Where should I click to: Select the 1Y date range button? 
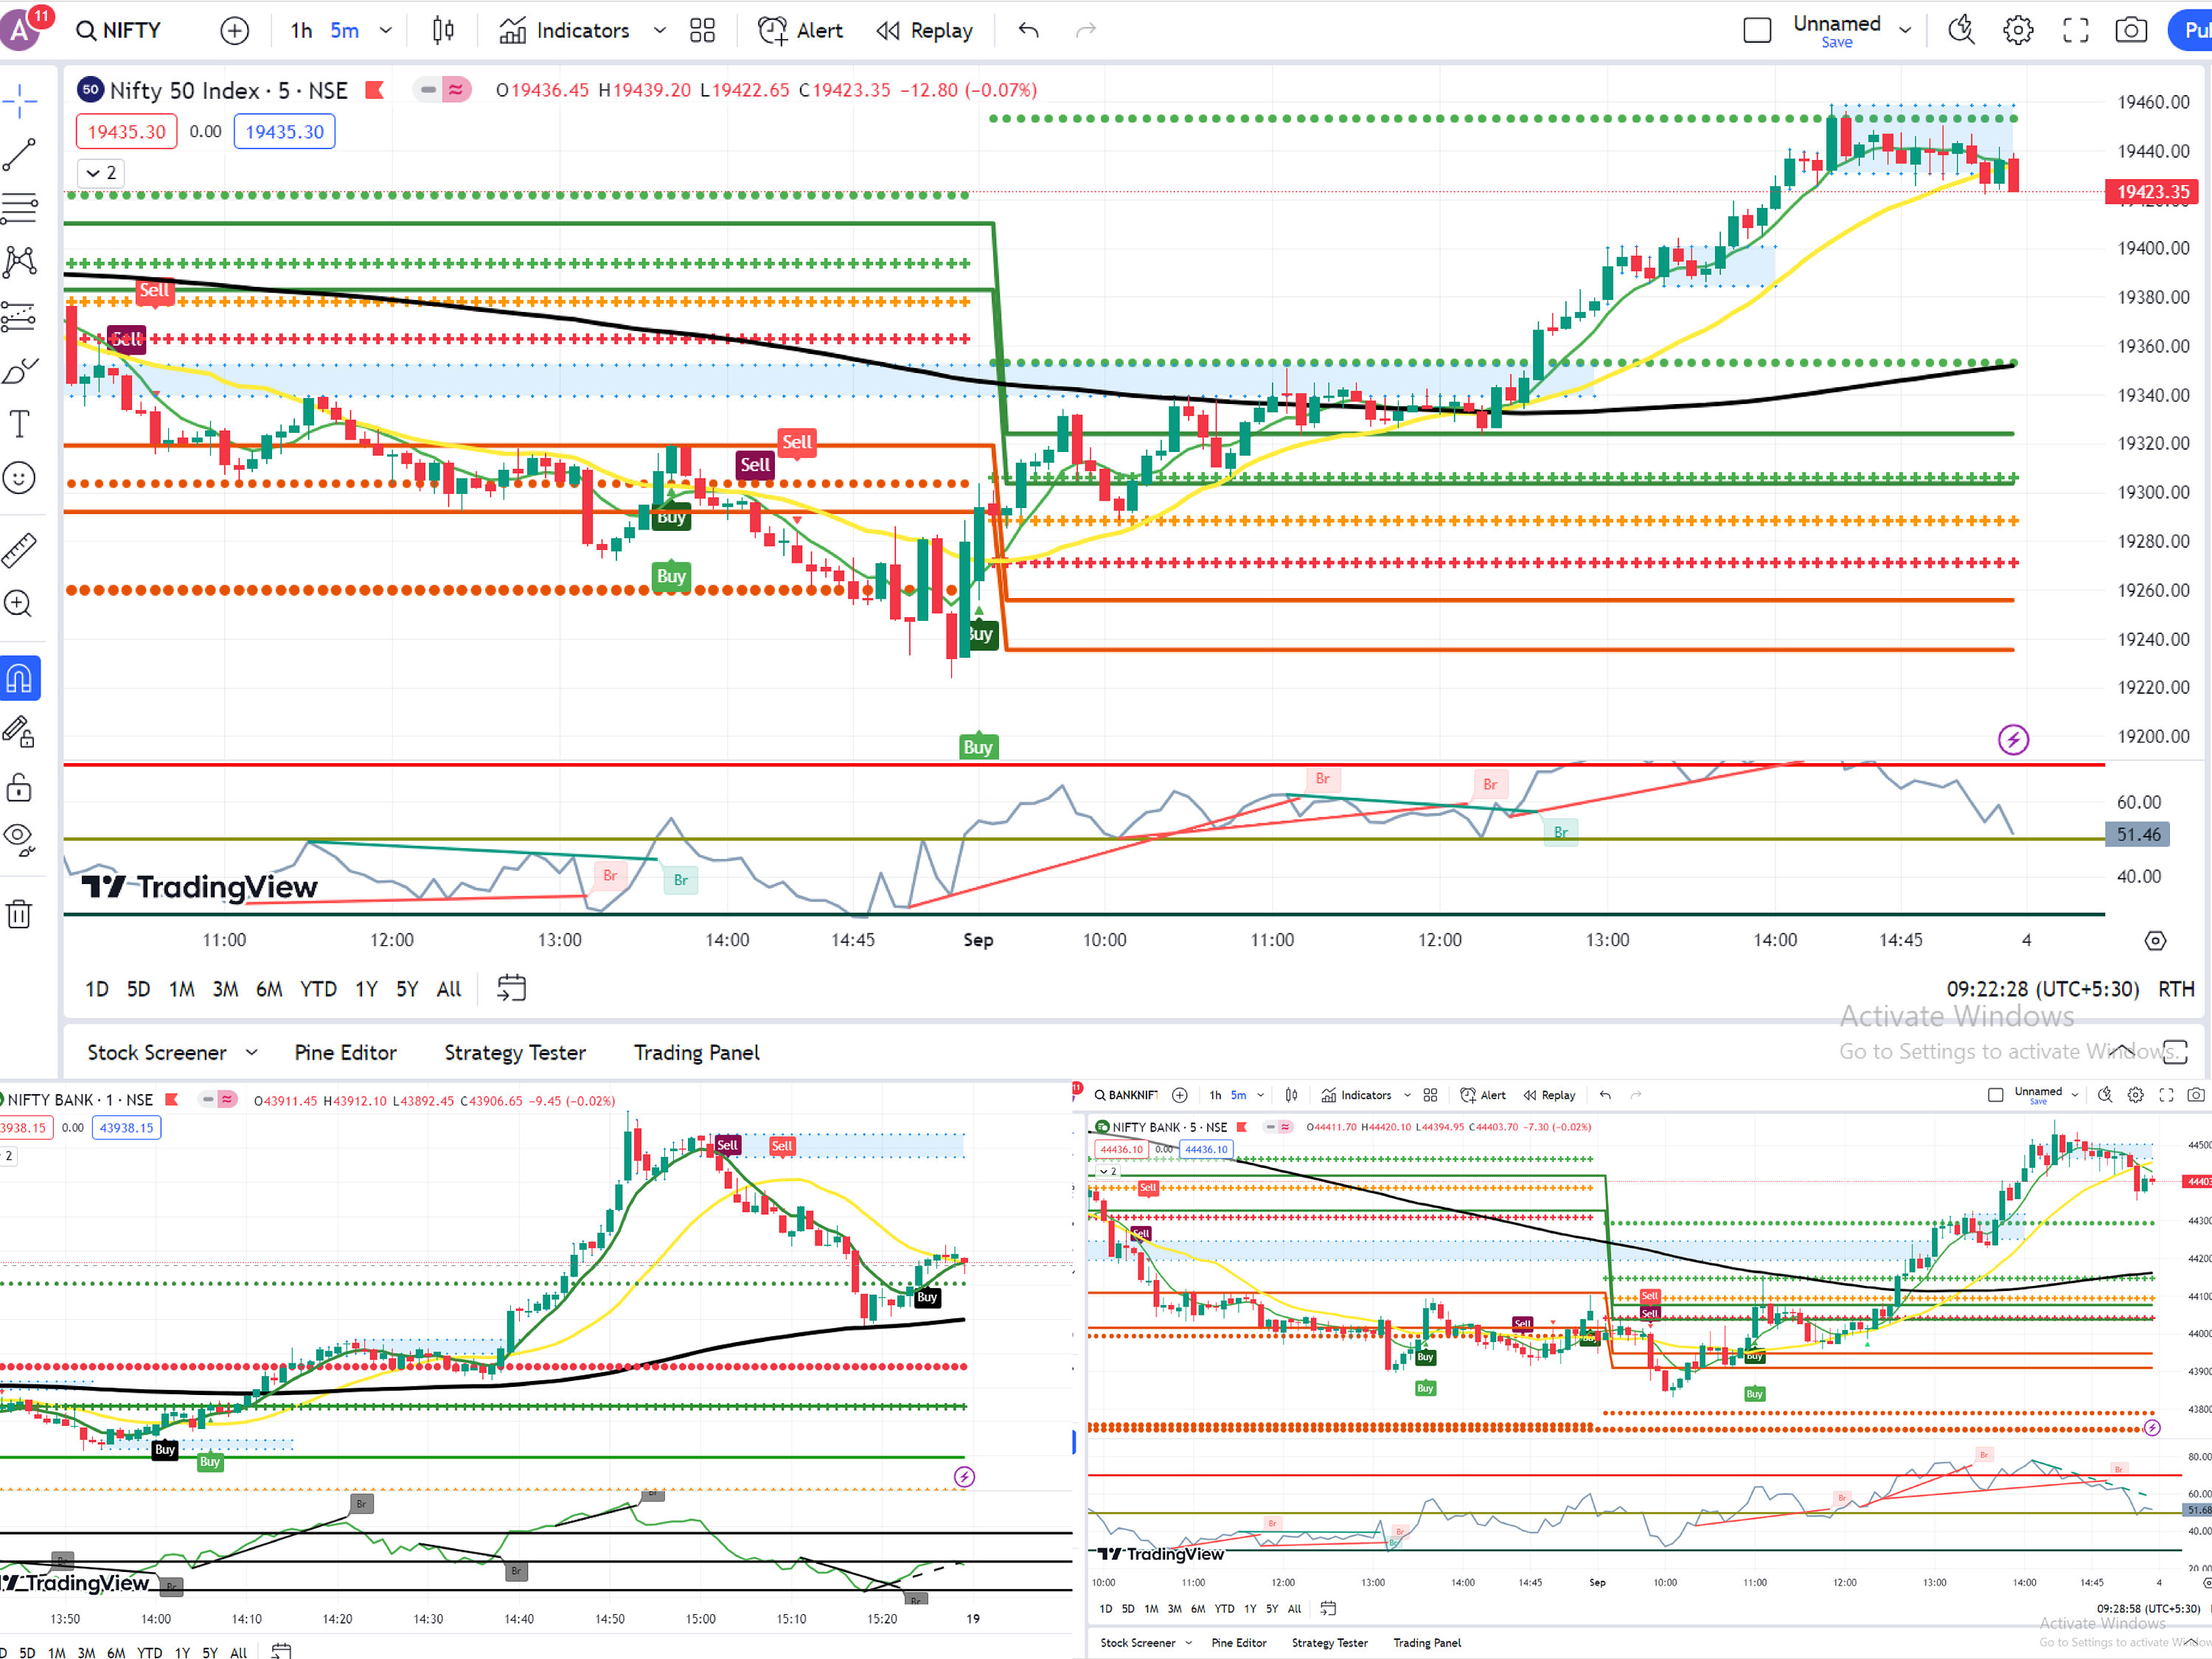(366, 988)
